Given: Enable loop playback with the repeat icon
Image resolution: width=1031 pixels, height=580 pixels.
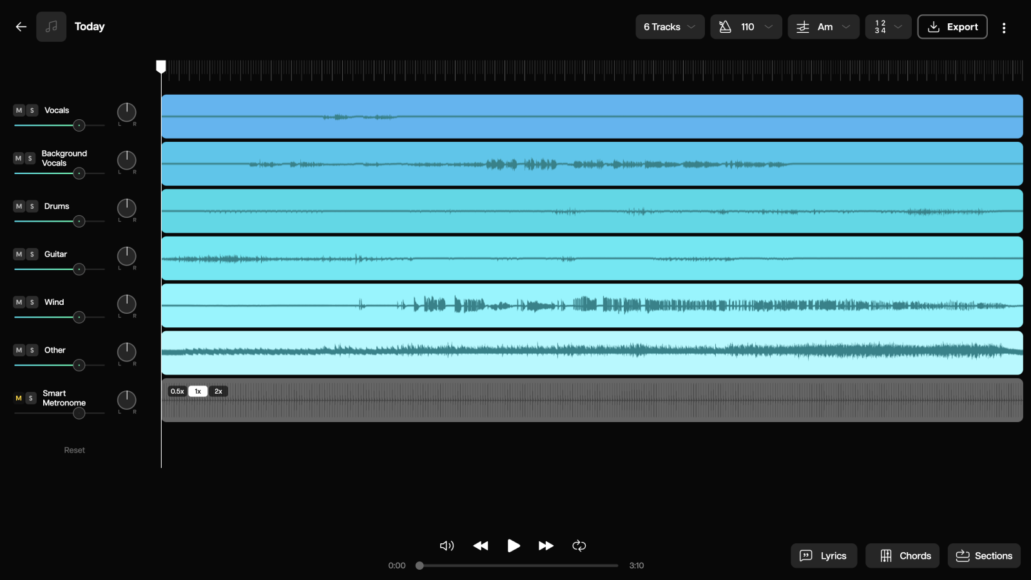Looking at the screenshot, I should click(579, 545).
